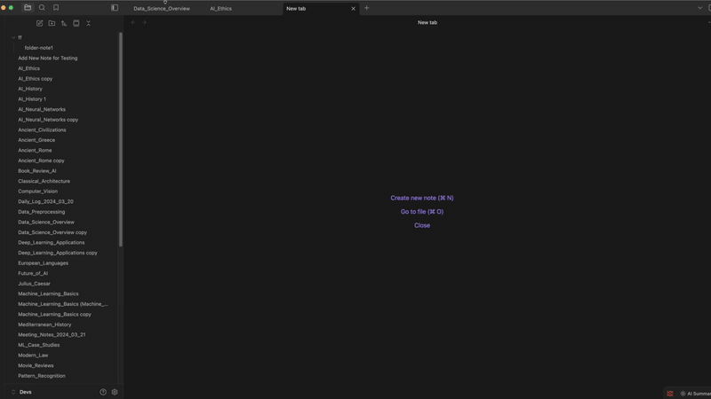711x399 pixels.
Task: Open Data_Science_Overview note in list
Action: tap(46, 223)
